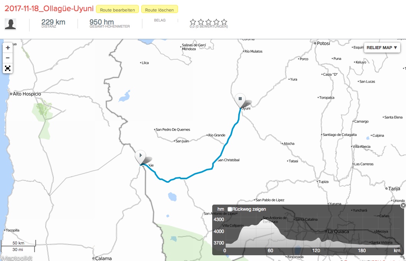This screenshot has height=261, width=406.
Task: Toggle fullscreen map view
Action: point(8,68)
